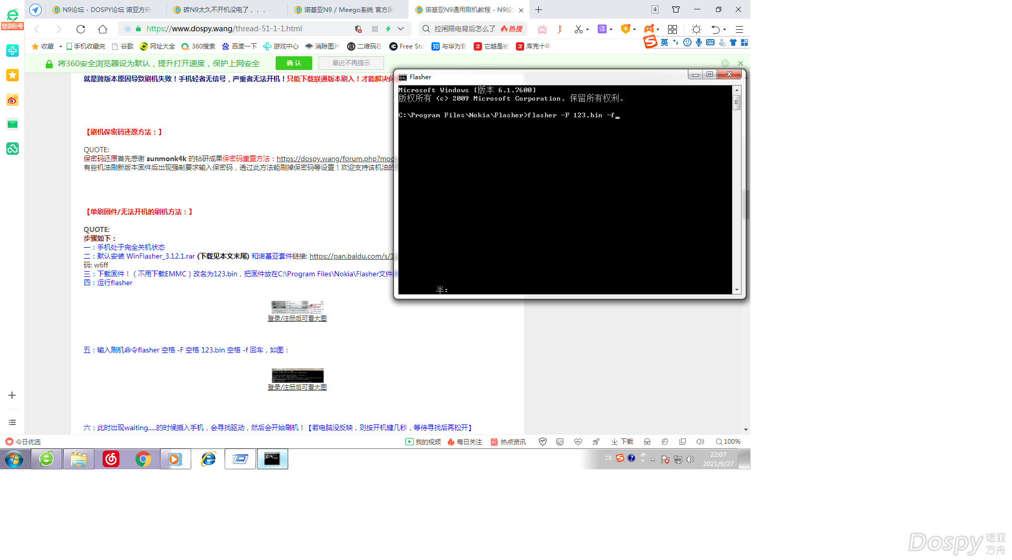Open the 360搜索 bookmark
Viewport: 1012px width, 560px height.
pos(198,46)
